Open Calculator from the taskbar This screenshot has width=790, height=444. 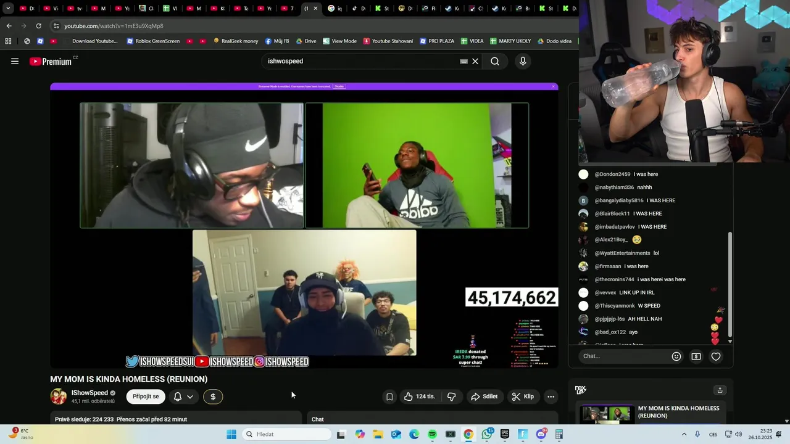coord(559,434)
